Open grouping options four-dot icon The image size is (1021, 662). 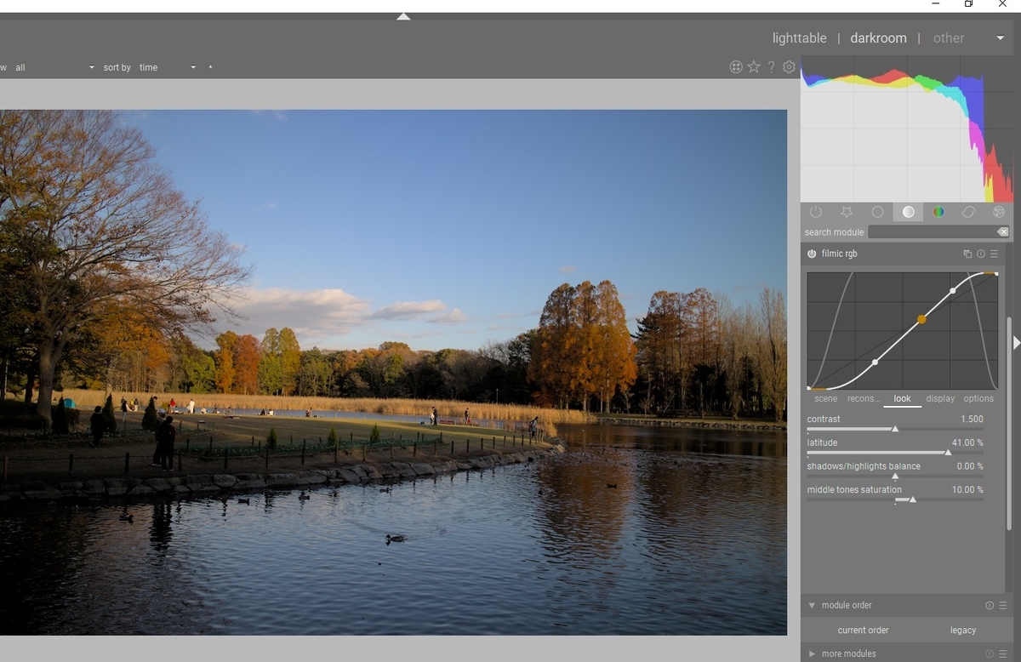click(x=736, y=67)
